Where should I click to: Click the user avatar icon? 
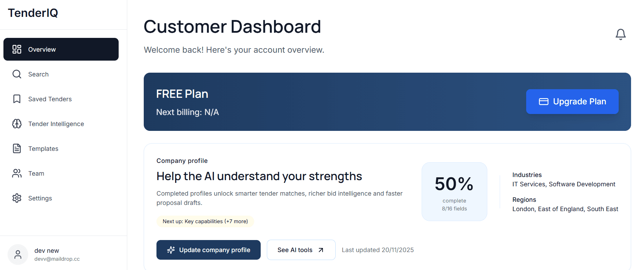(18, 254)
